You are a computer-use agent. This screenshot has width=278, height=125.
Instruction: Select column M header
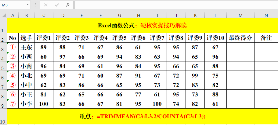(x=240, y=16)
